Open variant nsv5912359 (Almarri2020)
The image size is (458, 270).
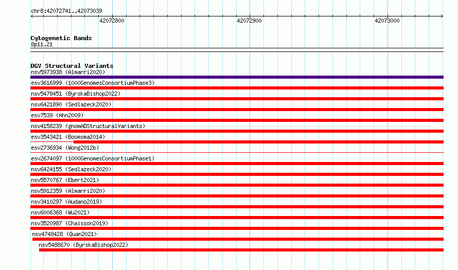(x=68, y=191)
